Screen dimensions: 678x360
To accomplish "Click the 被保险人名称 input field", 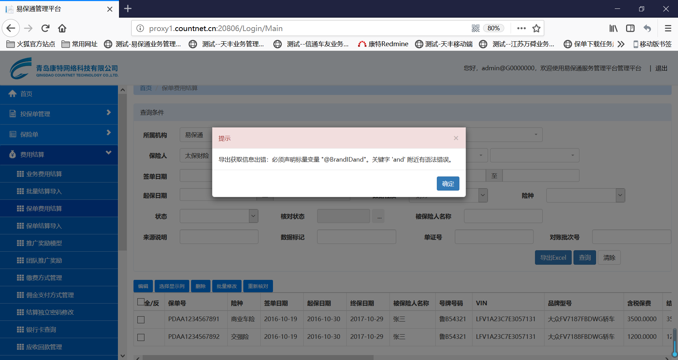I will tap(503, 216).
